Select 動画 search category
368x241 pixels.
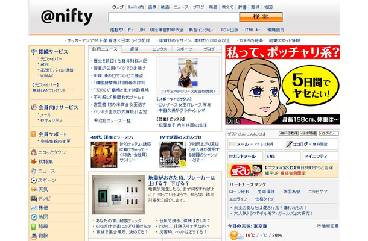pos(165,7)
